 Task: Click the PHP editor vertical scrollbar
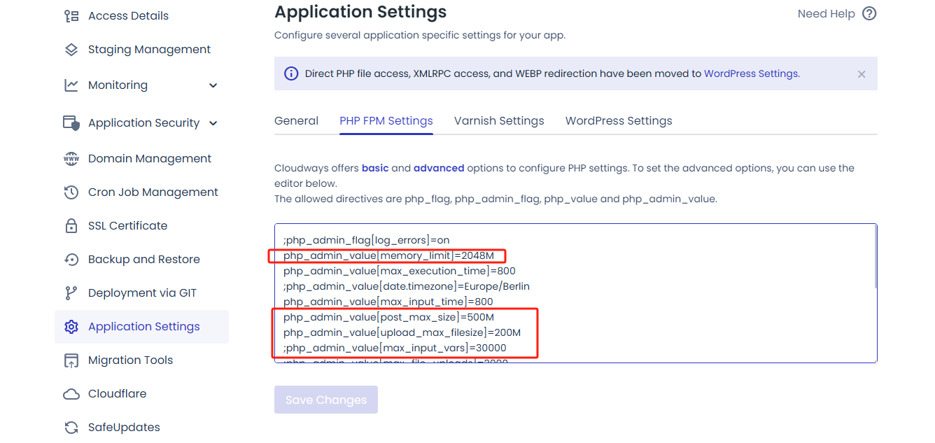click(875, 259)
